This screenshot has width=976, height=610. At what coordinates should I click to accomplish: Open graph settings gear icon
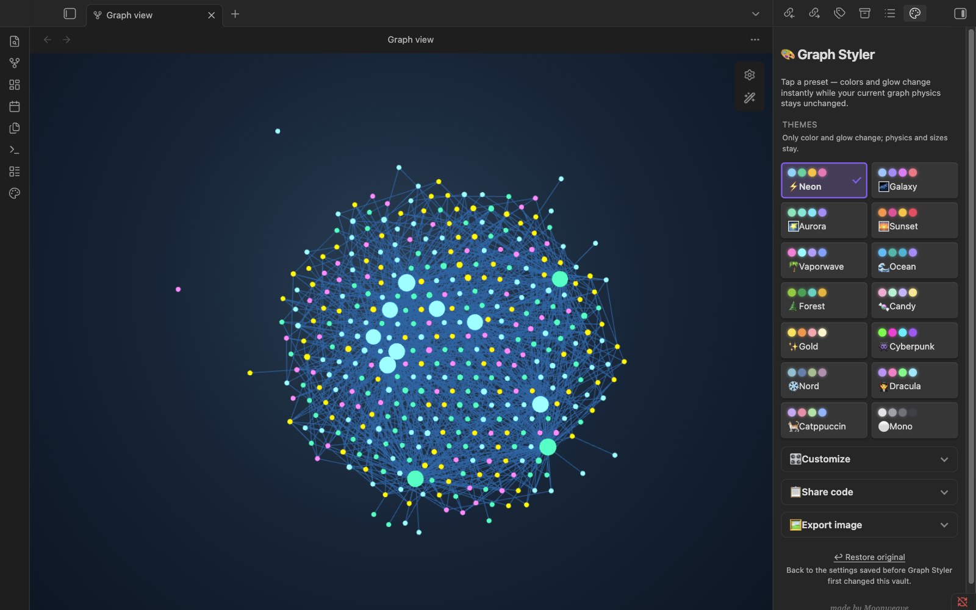pyautogui.click(x=750, y=74)
